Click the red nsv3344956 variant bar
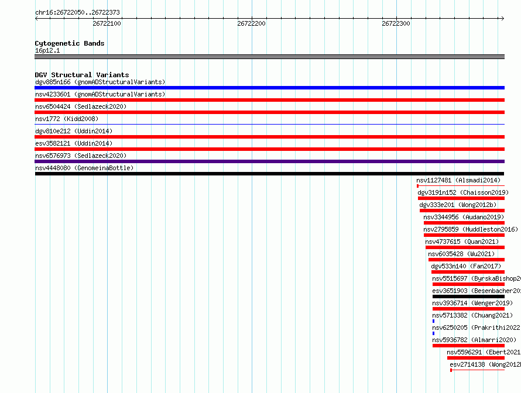The width and height of the screenshot is (521, 393). pyautogui.click(x=464, y=223)
